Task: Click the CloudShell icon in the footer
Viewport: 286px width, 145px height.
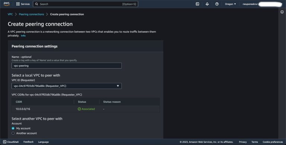Action: [5, 142]
